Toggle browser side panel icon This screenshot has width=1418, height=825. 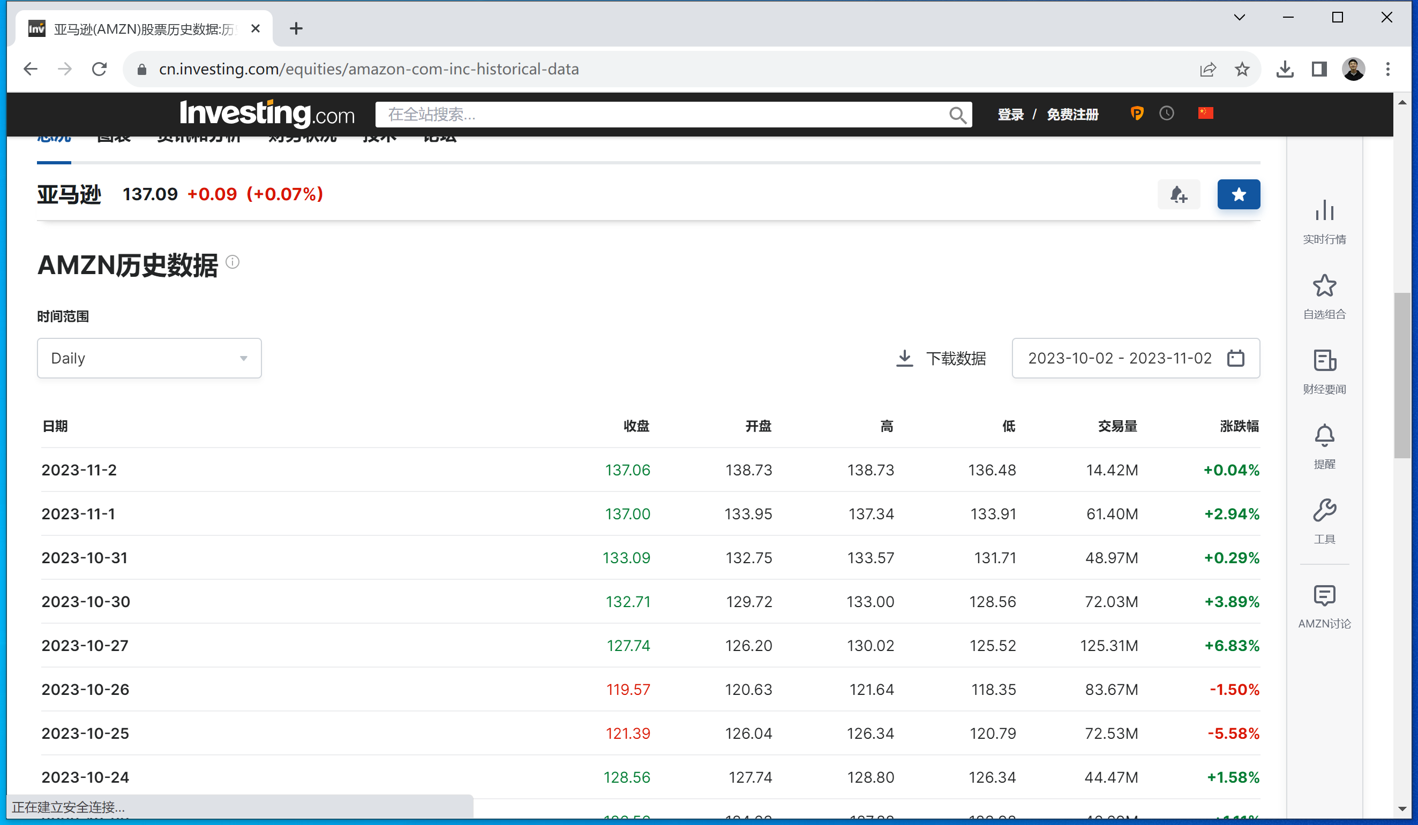coord(1319,69)
